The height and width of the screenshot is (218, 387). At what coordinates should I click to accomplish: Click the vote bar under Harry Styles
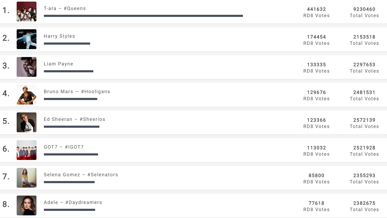point(67,44)
